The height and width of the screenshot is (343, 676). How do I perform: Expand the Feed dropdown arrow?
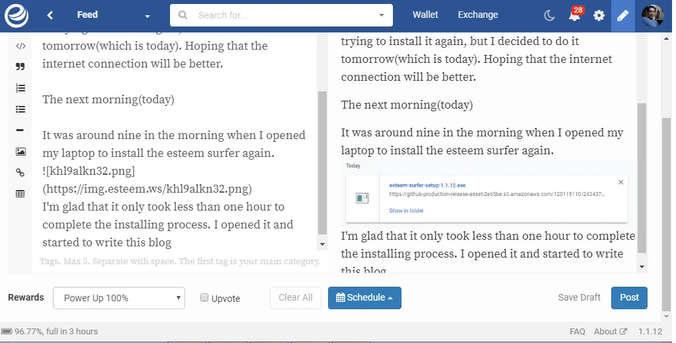[x=148, y=16]
